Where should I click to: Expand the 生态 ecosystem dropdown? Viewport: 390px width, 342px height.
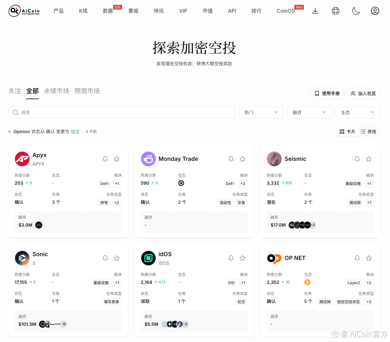(x=358, y=113)
